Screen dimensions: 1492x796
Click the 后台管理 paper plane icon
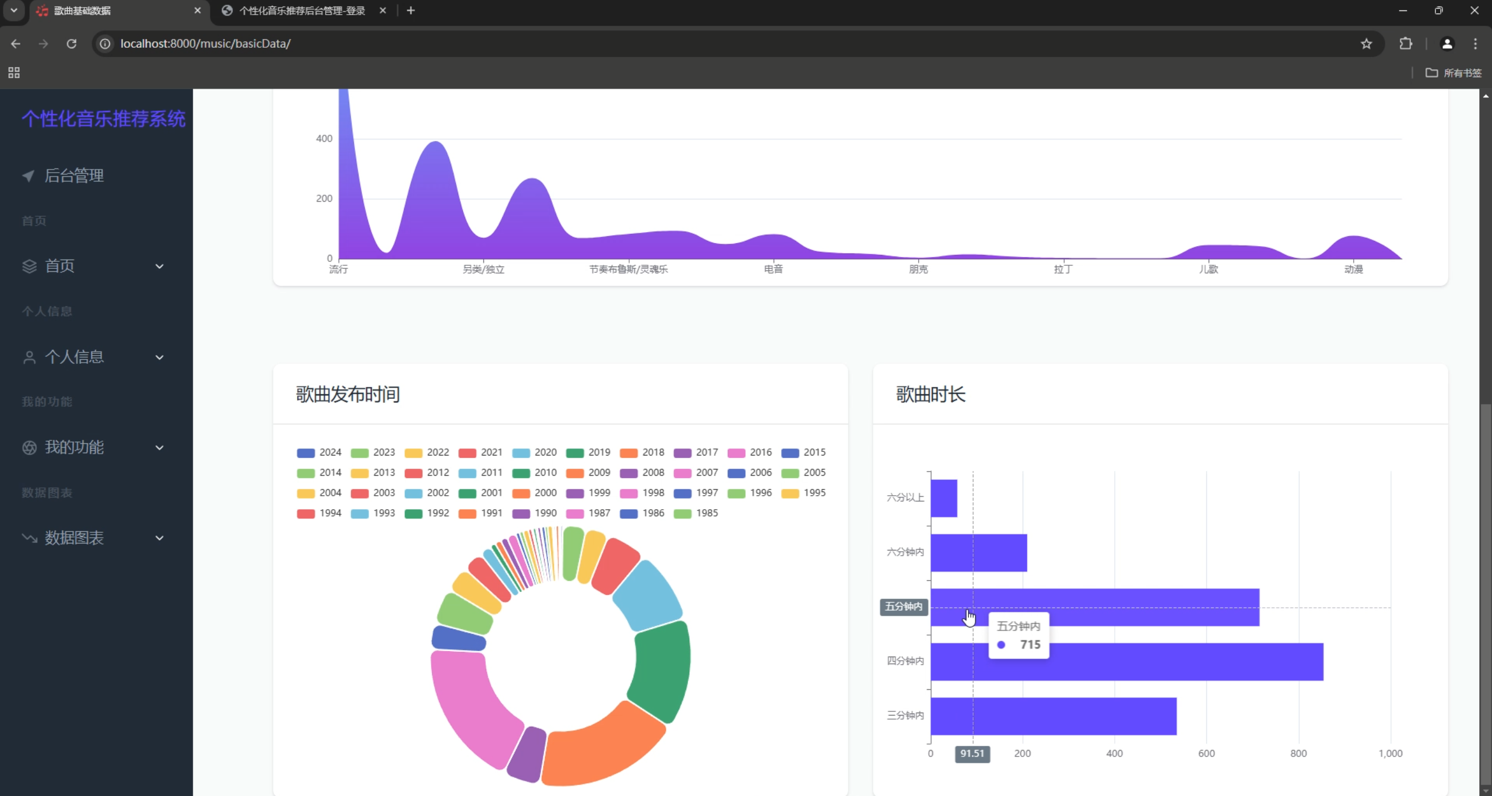(28, 176)
